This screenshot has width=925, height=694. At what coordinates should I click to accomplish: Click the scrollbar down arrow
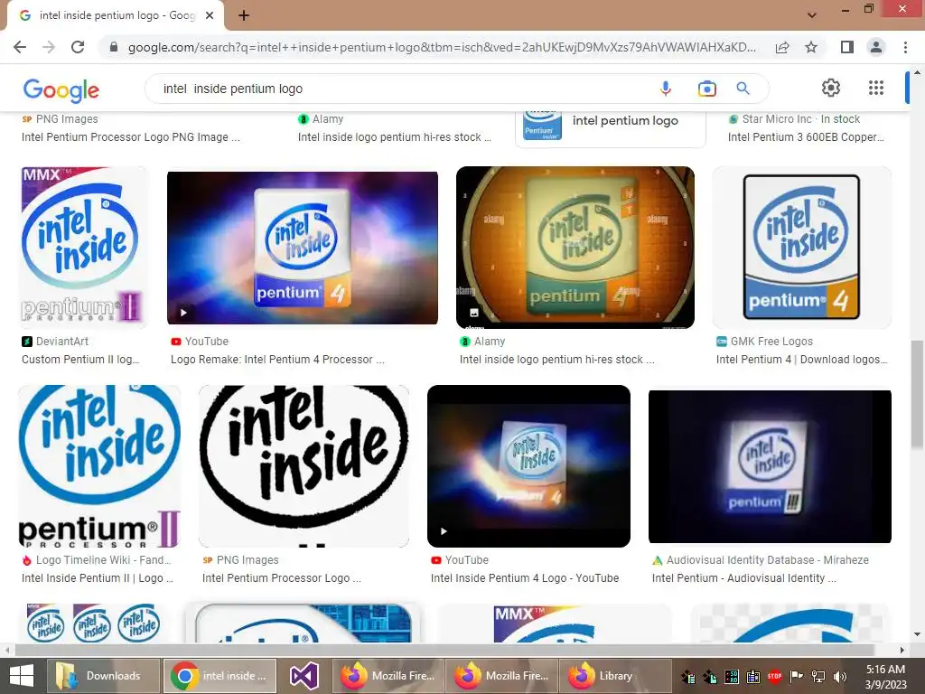tap(918, 634)
